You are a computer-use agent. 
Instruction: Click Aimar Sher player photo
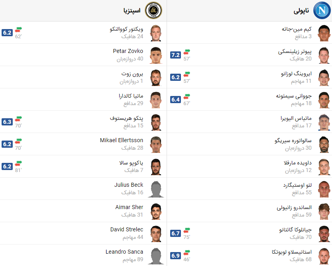[x=156, y=211]
